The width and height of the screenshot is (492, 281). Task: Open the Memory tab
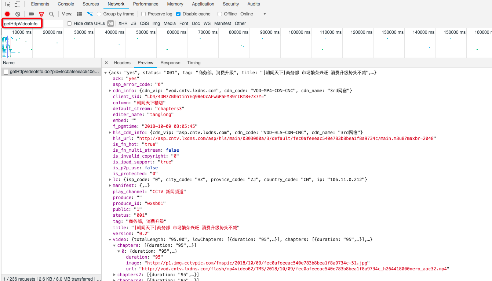click(175, 4)
